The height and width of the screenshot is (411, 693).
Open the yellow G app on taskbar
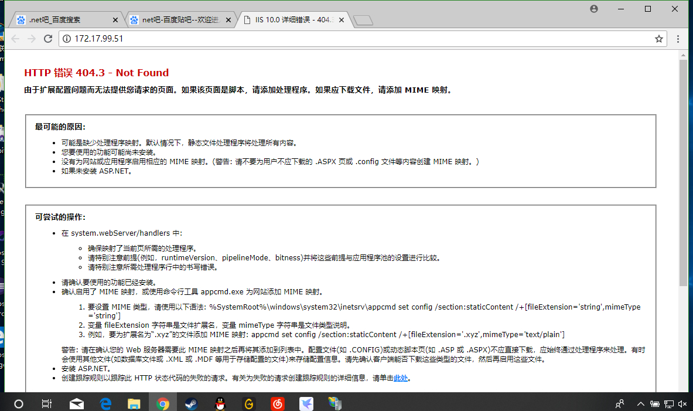click(249, 403)
